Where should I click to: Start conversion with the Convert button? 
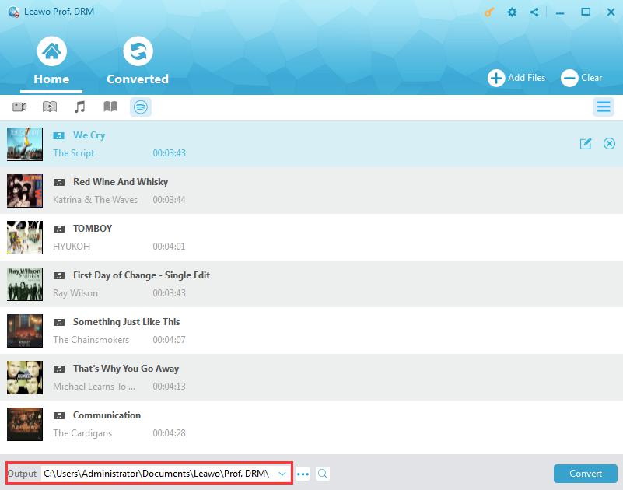[585, 474]
